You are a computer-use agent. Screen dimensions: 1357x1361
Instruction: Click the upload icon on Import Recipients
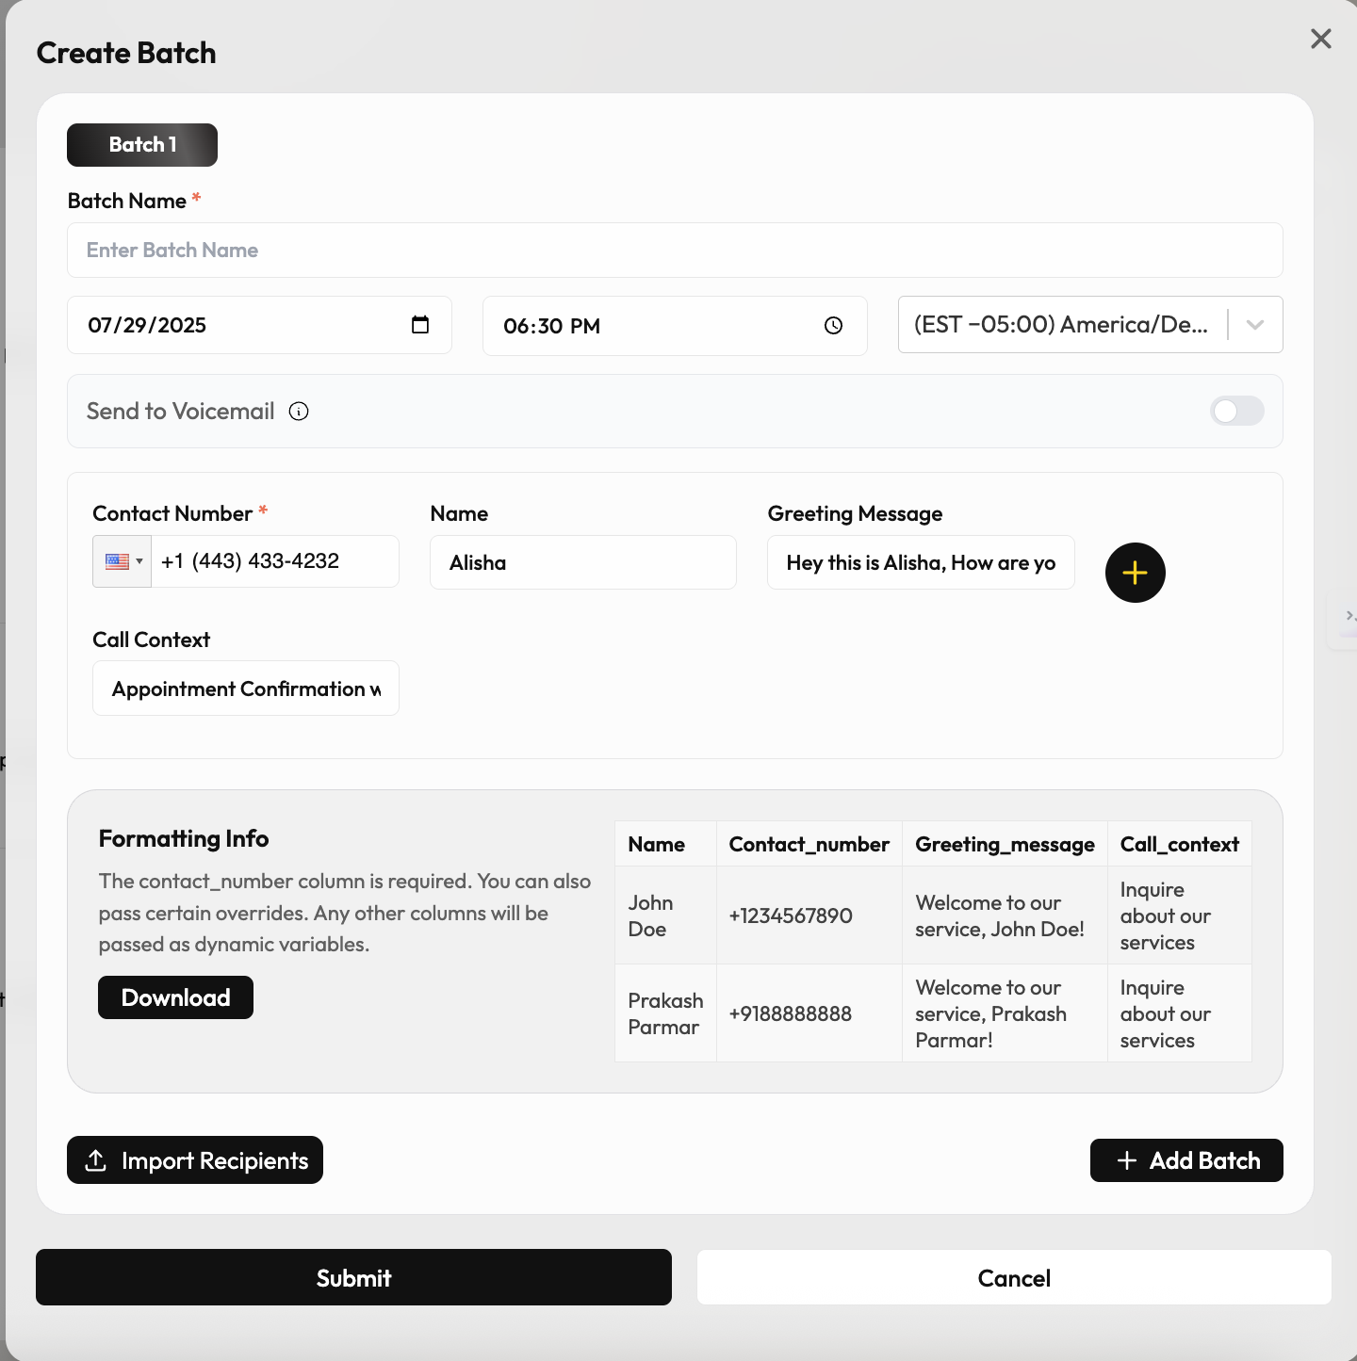pyautogui.click(x=95, y=1160)
